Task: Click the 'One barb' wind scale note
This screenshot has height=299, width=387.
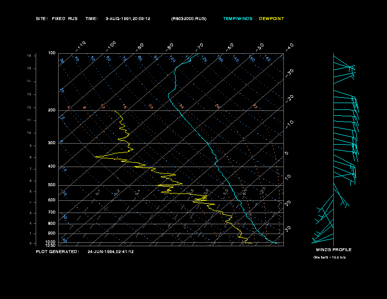Action: point(329,257)
